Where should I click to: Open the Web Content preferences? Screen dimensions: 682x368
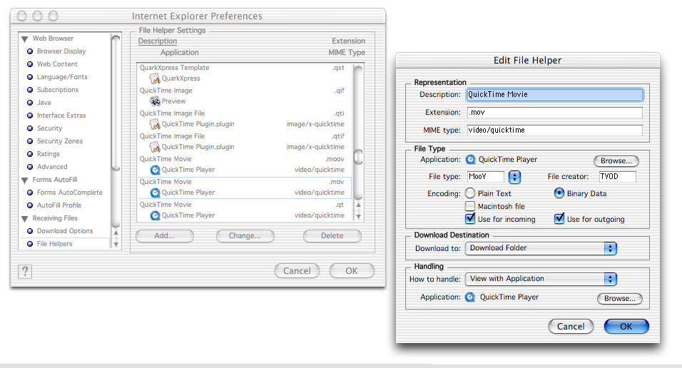[57, 64]
